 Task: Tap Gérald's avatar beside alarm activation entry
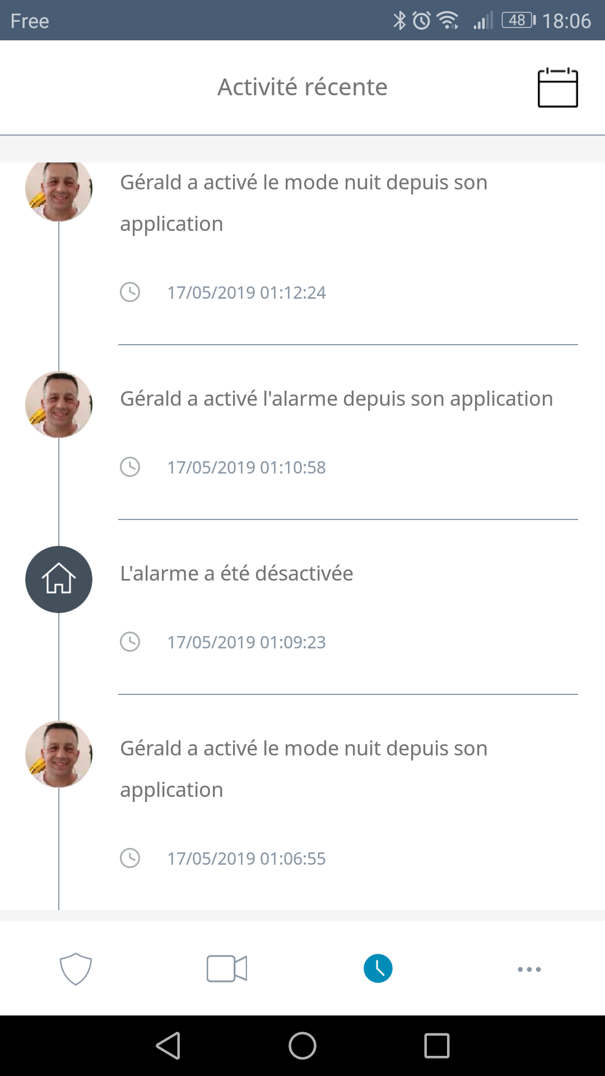[x=59, y=404]
